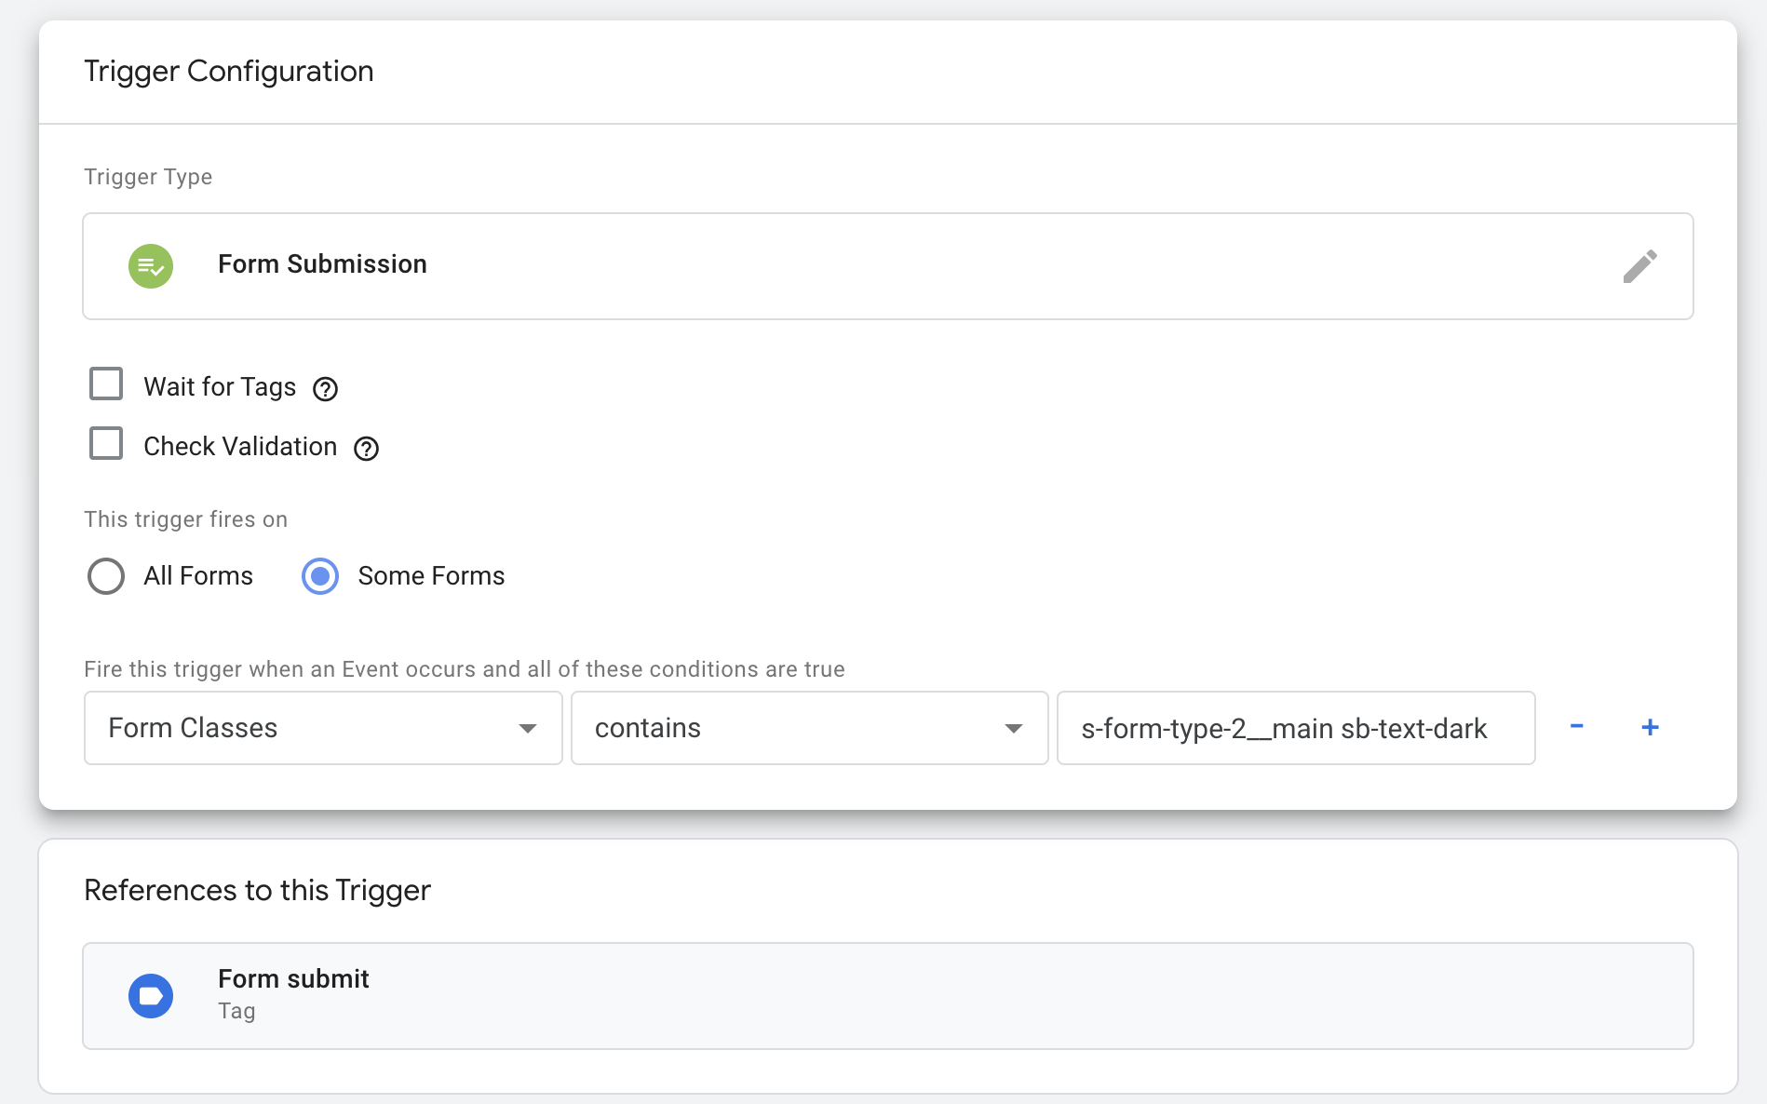Click the Trigger Configuration heading
Screen dimensions: 1767x1104
(x=229, y=72)
